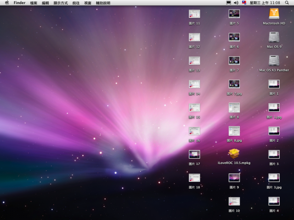Select the 圖片 2 file icon
The width and height of the screenshot is (294, 220).
274,131
